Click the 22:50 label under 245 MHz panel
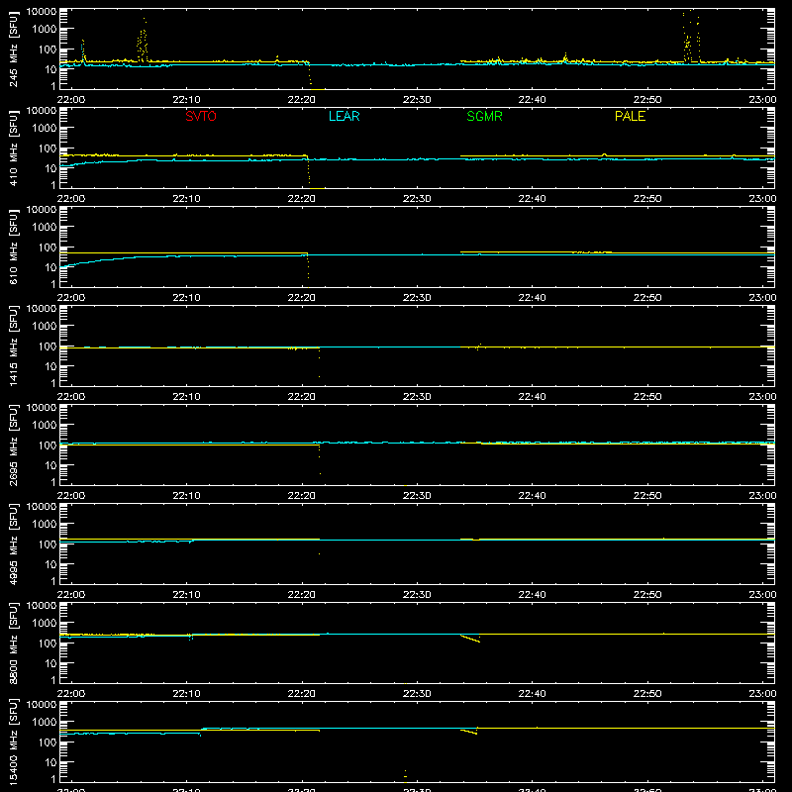The width and height of the screenshot is (792, 792). pos(647,100)
